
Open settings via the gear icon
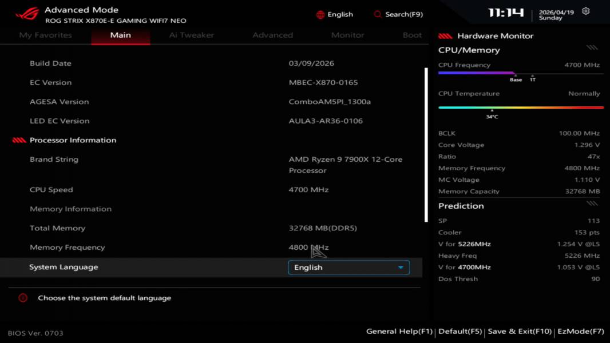coord(585,11)
